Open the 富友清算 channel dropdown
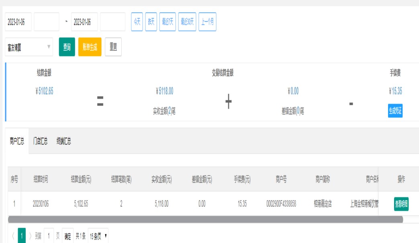This screenshot has width=419, height=243. 29,47
